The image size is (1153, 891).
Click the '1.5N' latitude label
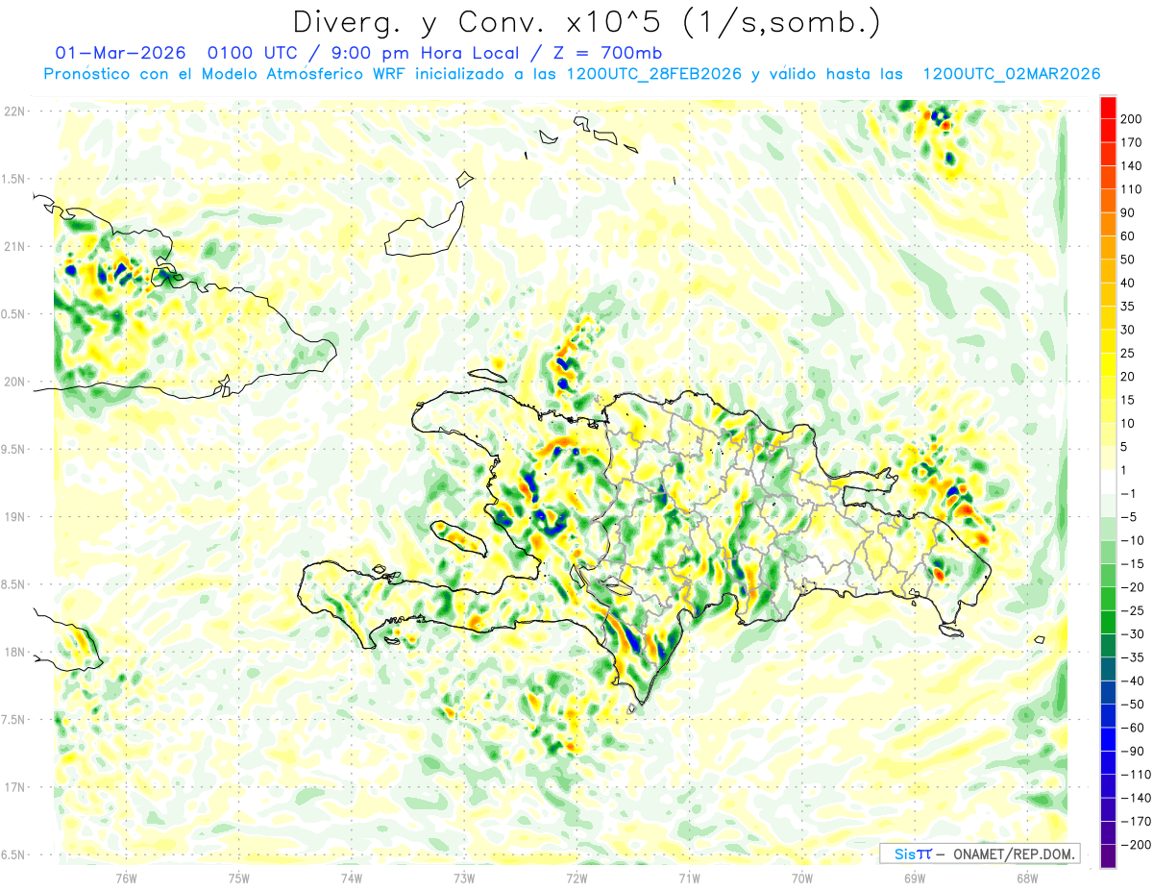[13, 179]
